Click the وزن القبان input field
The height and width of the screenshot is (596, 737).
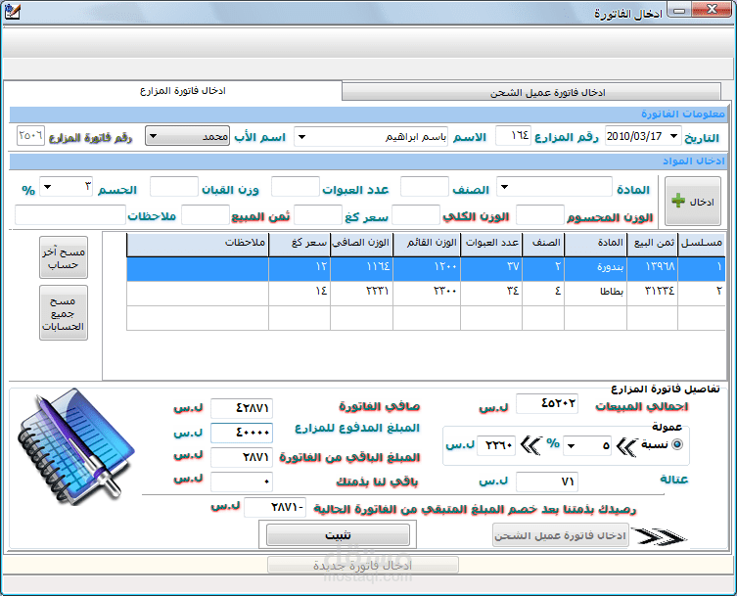(x=174, y=187)
